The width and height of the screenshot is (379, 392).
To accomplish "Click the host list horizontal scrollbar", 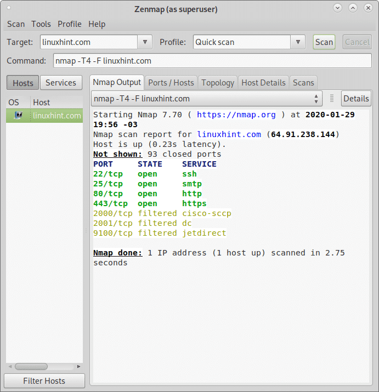I will [31, 366].
